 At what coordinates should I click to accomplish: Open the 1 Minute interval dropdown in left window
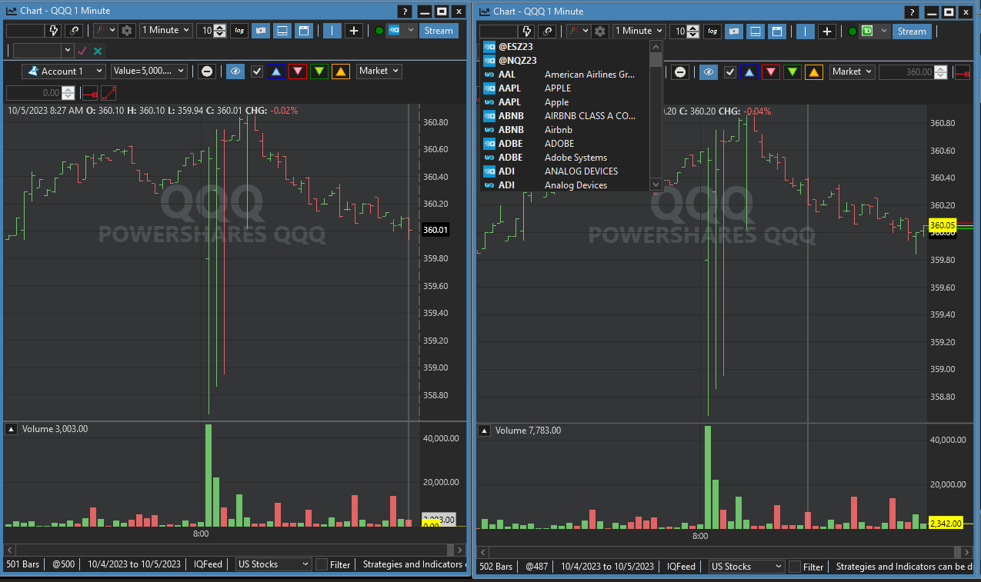165,31
